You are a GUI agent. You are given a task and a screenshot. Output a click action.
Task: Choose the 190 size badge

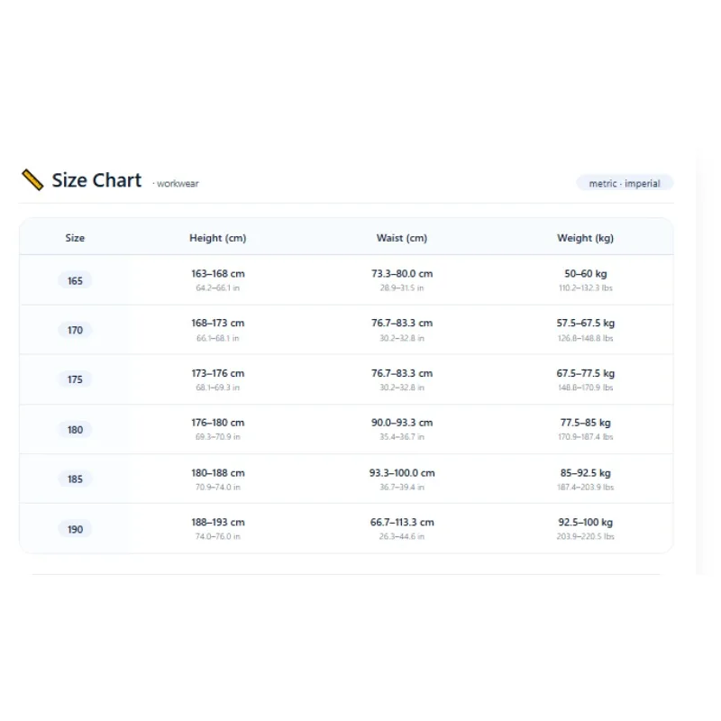pyautogui.click(x=75, y=529)
